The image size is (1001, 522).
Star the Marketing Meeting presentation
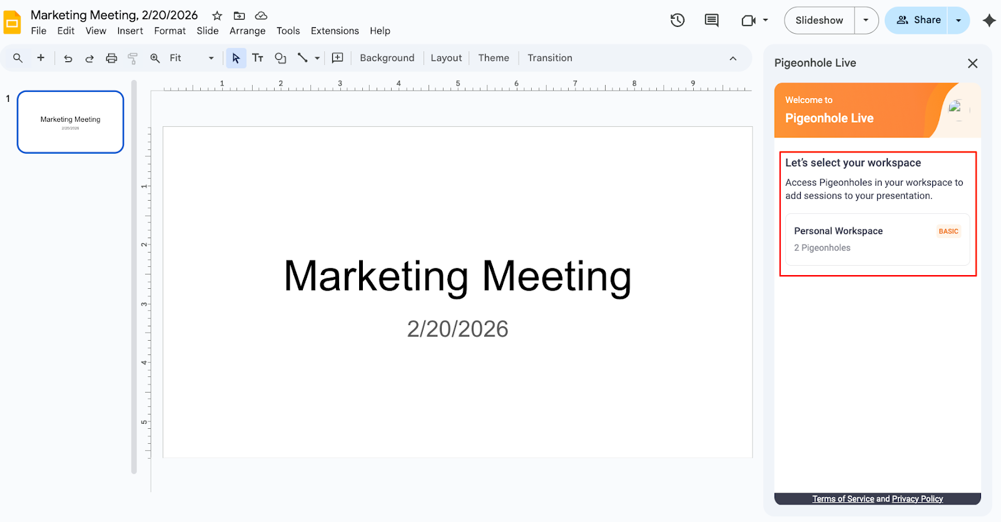(x=217, y=16)
